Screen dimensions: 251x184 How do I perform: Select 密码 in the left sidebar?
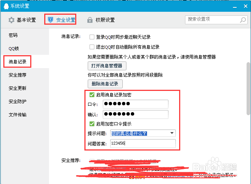(x=13, y=35)
